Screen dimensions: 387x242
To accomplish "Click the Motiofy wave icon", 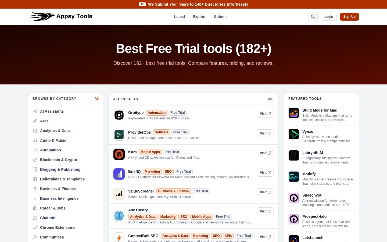I will click(x=294, y=177).
